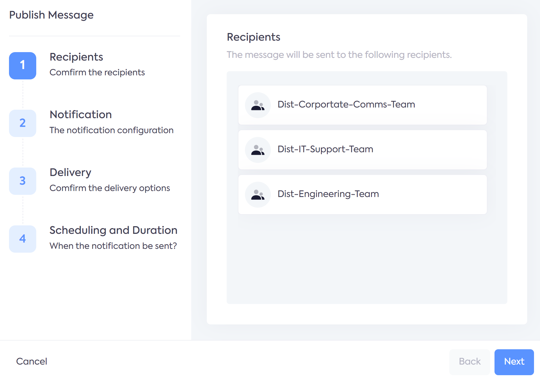Select the Recipients step in sidebar

[x=76, y=57]
